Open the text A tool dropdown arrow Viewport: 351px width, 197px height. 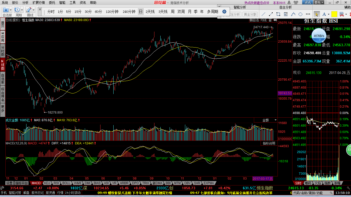(328, 14)
